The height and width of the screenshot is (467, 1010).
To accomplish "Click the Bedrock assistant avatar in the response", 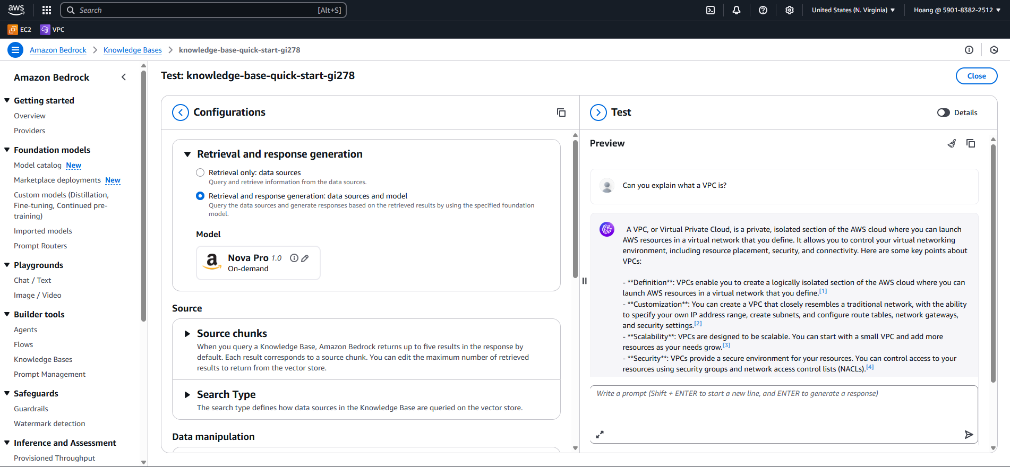I will click(x=607, y=229).
